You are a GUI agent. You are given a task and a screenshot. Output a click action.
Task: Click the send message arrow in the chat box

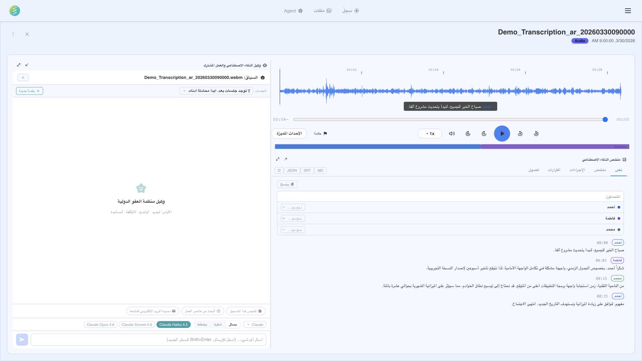pos(22,339)
